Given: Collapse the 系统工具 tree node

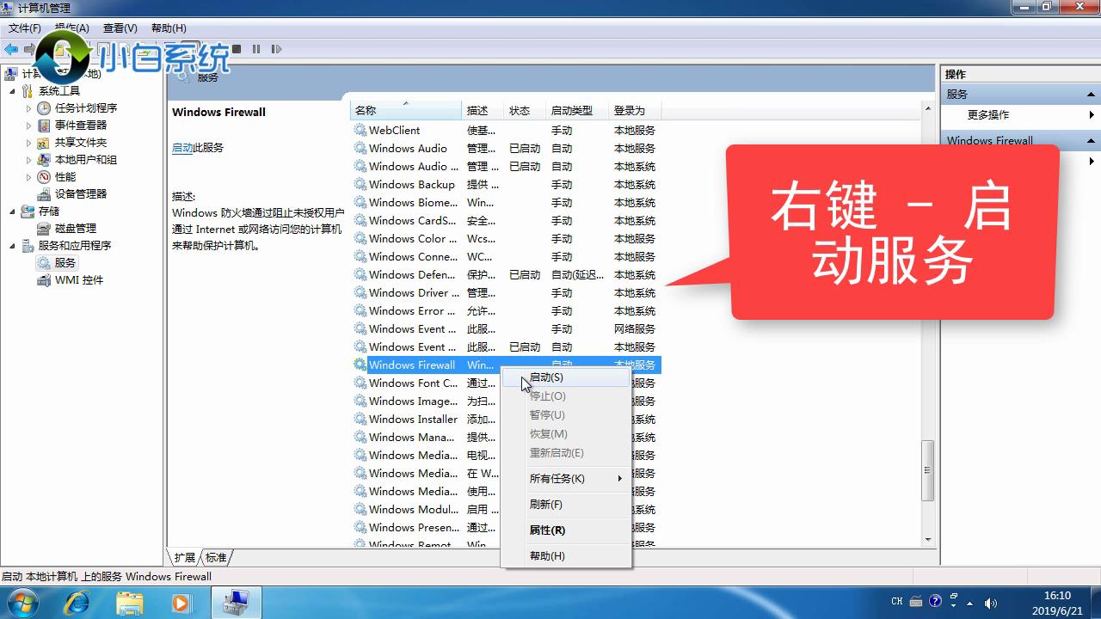Looking at the screenshot, I should 13,91.
